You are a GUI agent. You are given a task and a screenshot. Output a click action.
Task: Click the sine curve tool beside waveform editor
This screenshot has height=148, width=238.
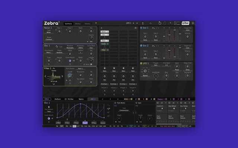pyautogui.click(x=108, y=105)
